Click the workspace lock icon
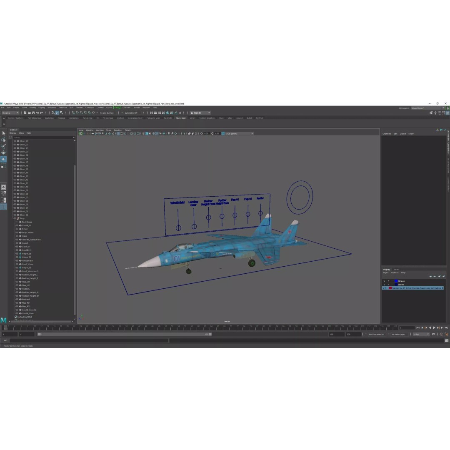Viewport: 450px width, 450px height. pos(447,108)
